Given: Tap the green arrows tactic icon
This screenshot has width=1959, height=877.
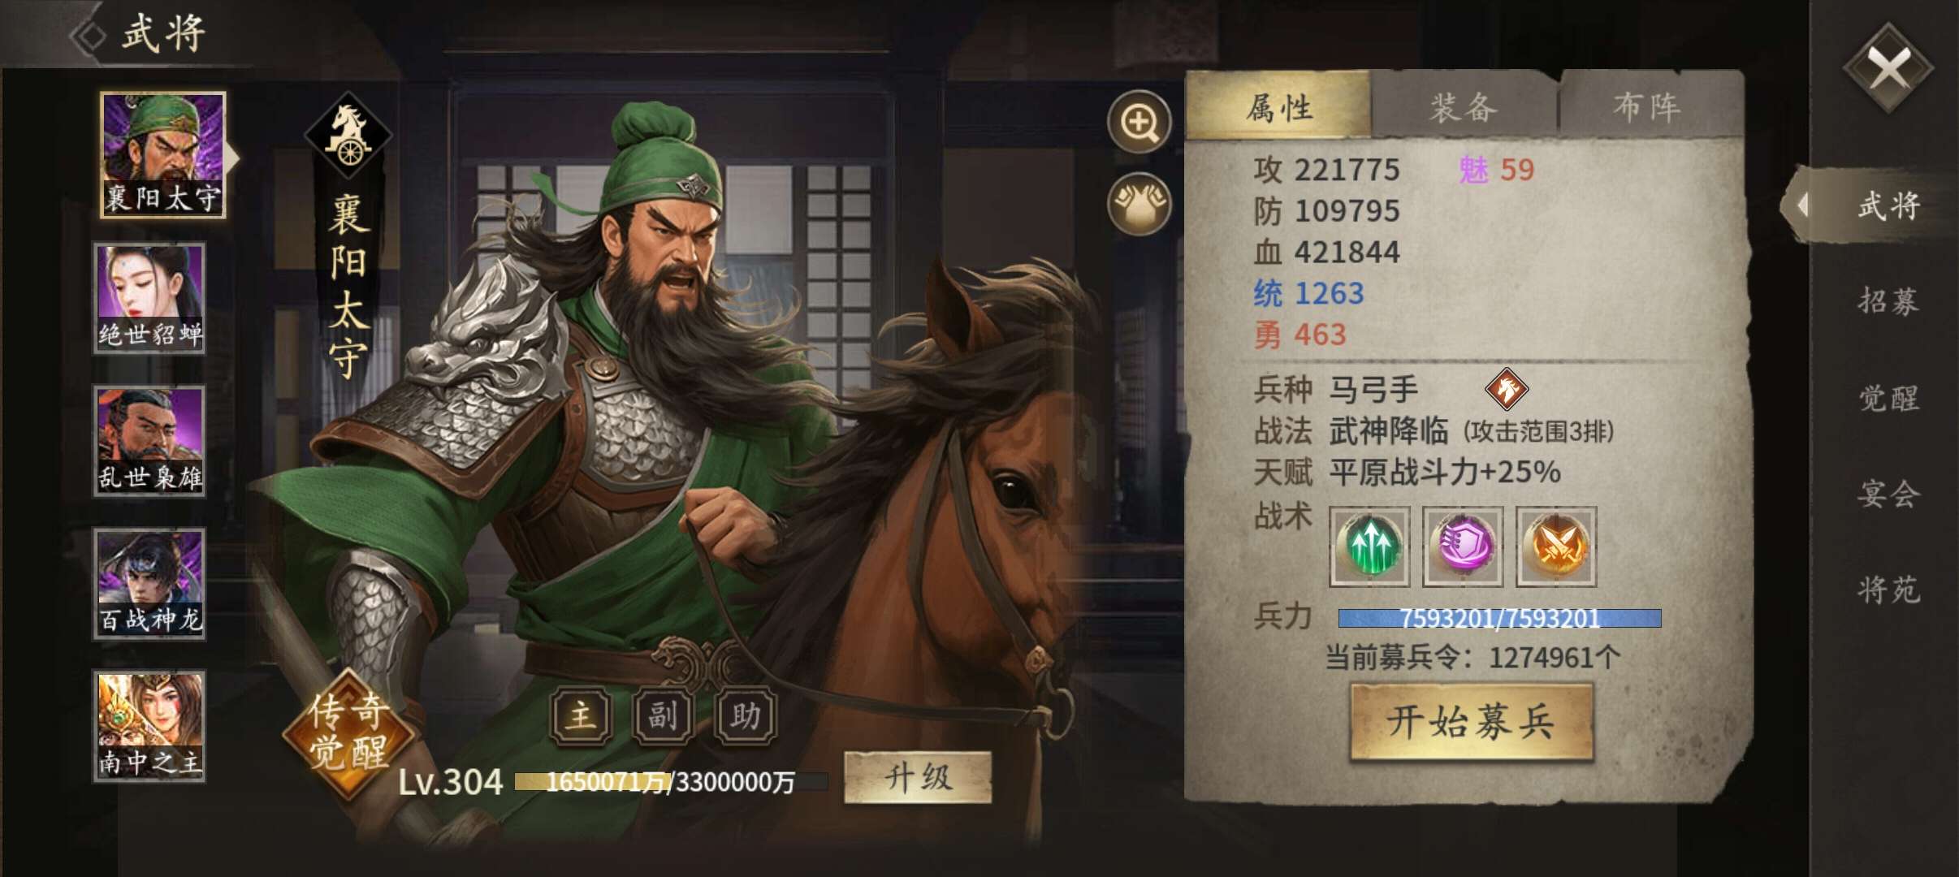Looking at the screenshot, I should (x=1369, y=547).
